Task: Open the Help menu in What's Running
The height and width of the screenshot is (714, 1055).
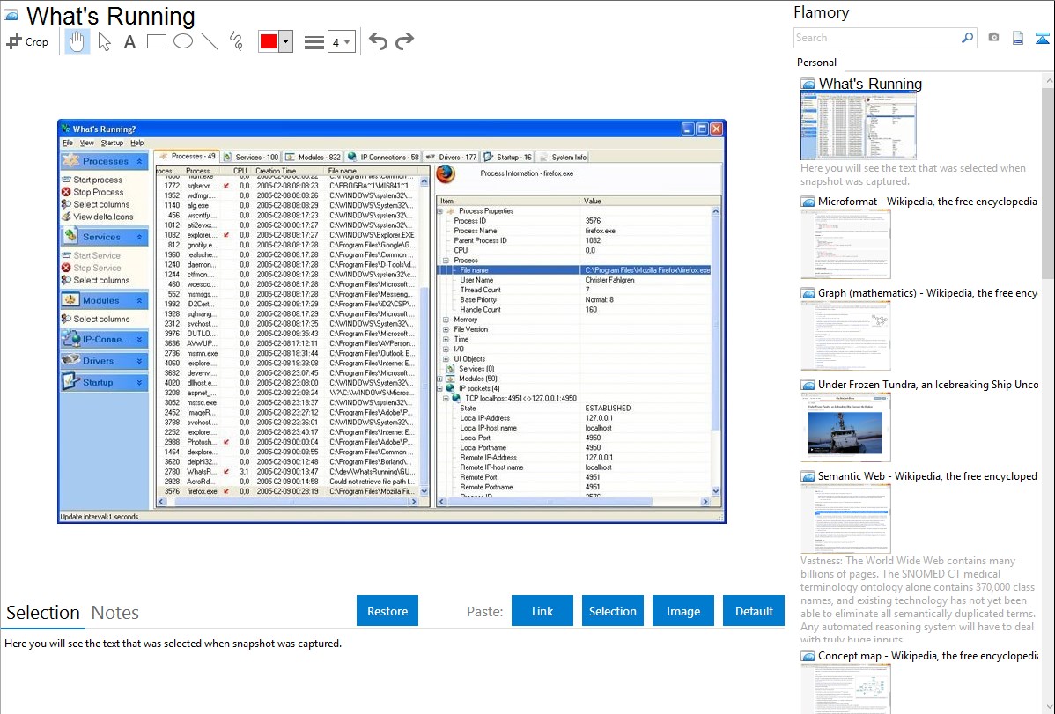Action: (x=137, y=143)
